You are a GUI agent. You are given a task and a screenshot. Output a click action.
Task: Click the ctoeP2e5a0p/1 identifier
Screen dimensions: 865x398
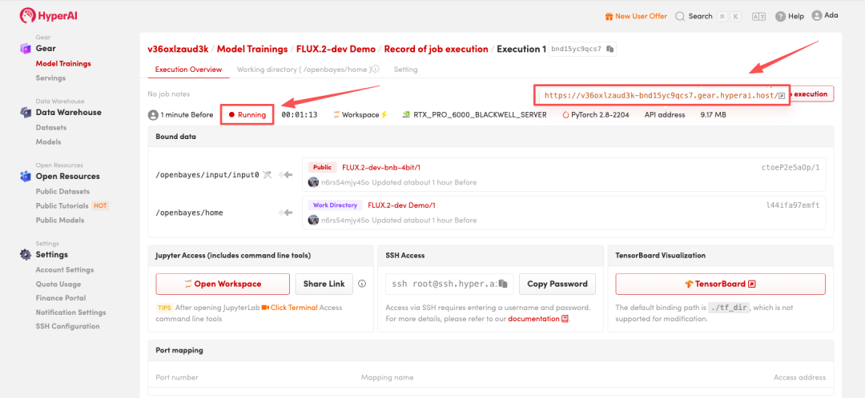pos(790,167)
